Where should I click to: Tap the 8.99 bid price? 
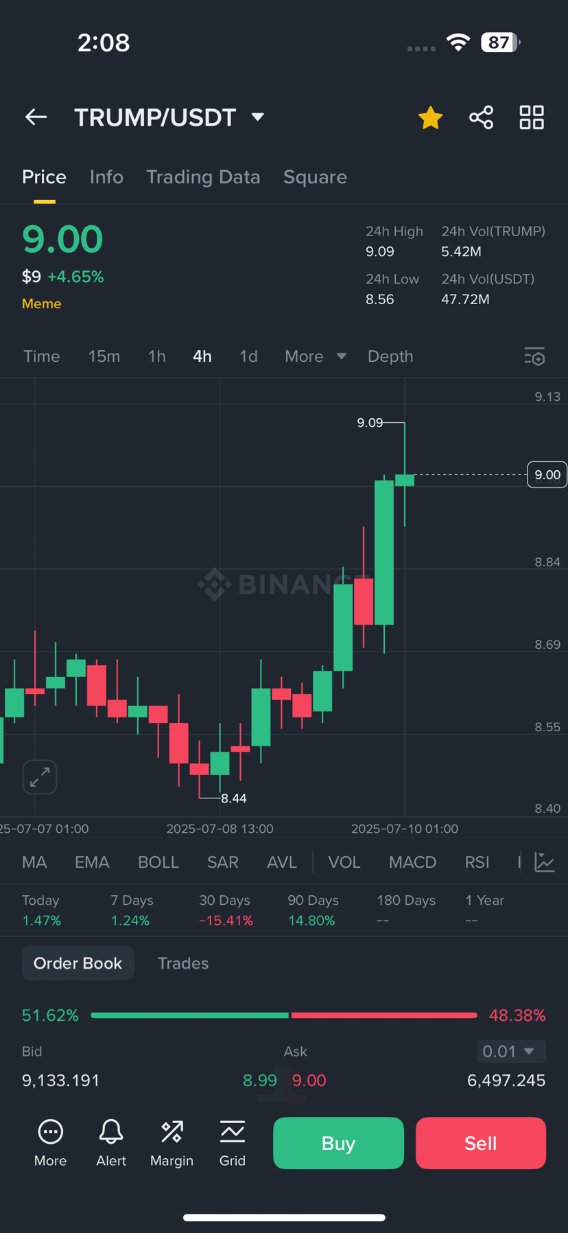click(x=260, y=1080)
